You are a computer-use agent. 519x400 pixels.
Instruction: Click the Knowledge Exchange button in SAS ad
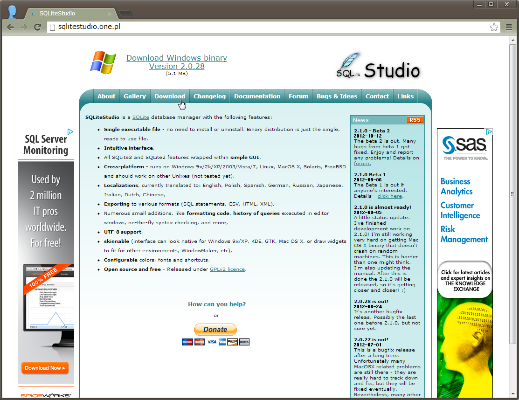click(465, 280)
